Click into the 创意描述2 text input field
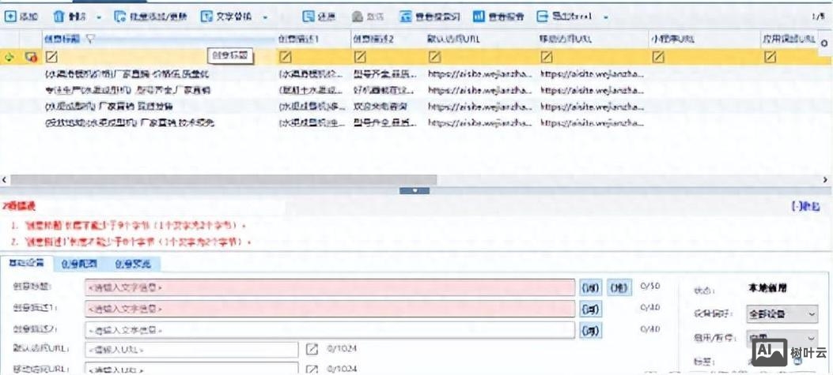833x375 pixels. [330, 330]
